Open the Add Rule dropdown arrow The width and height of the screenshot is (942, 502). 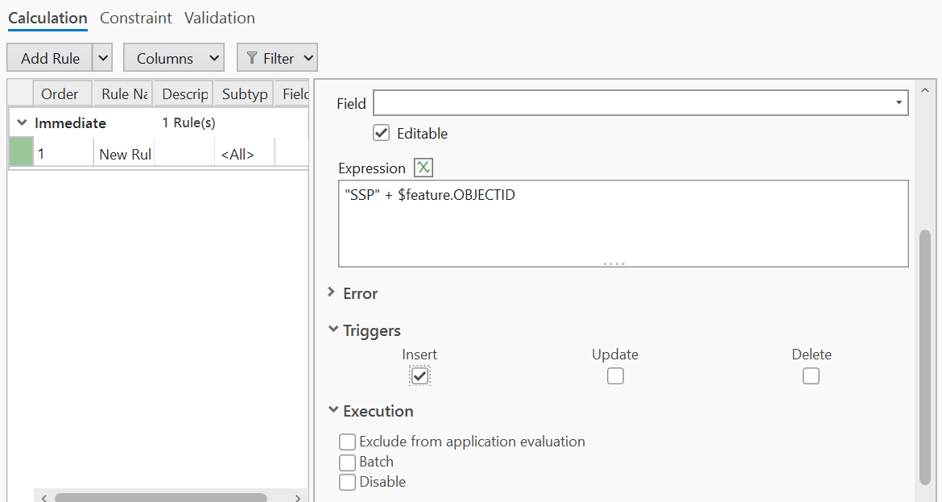pyautogui.click(x=103, y=58)
